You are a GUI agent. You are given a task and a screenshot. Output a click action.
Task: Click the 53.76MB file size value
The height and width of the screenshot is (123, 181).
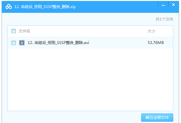tap(156, 43)
